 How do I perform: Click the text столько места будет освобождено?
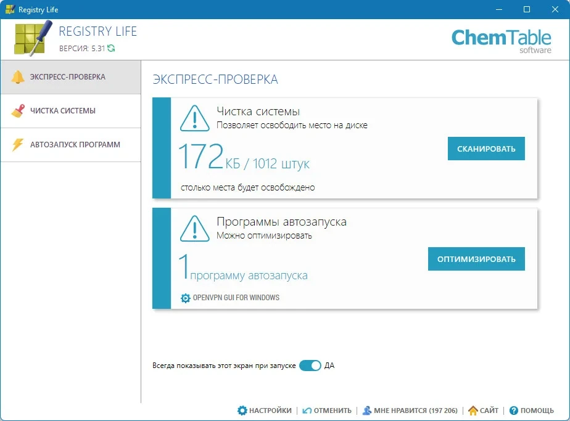tap(247, 187)
